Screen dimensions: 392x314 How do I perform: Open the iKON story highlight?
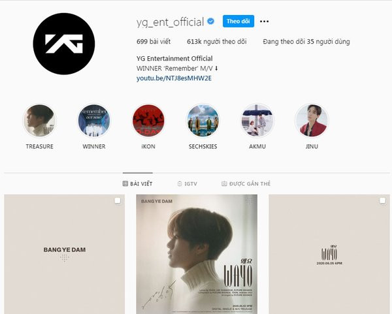pyautogui.click(x=148, y=121)
